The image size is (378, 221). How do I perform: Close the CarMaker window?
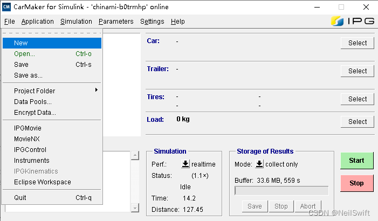pos(366,7)
